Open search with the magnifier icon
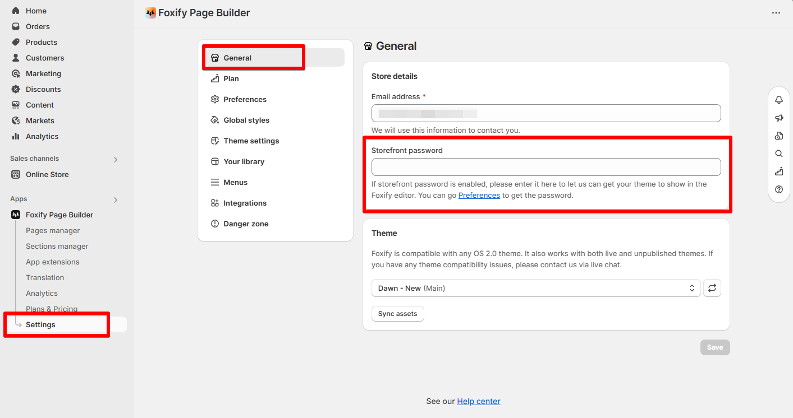The image size is (793, 418). [x=778, y=154]
